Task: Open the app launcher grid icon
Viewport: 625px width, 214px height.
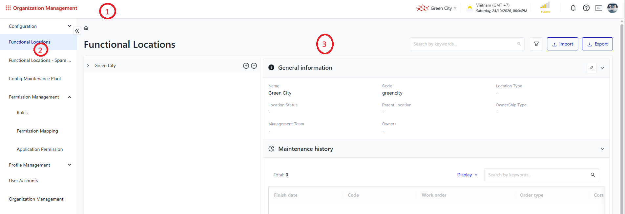Action: pyautogui.click(x=8, y=8)
